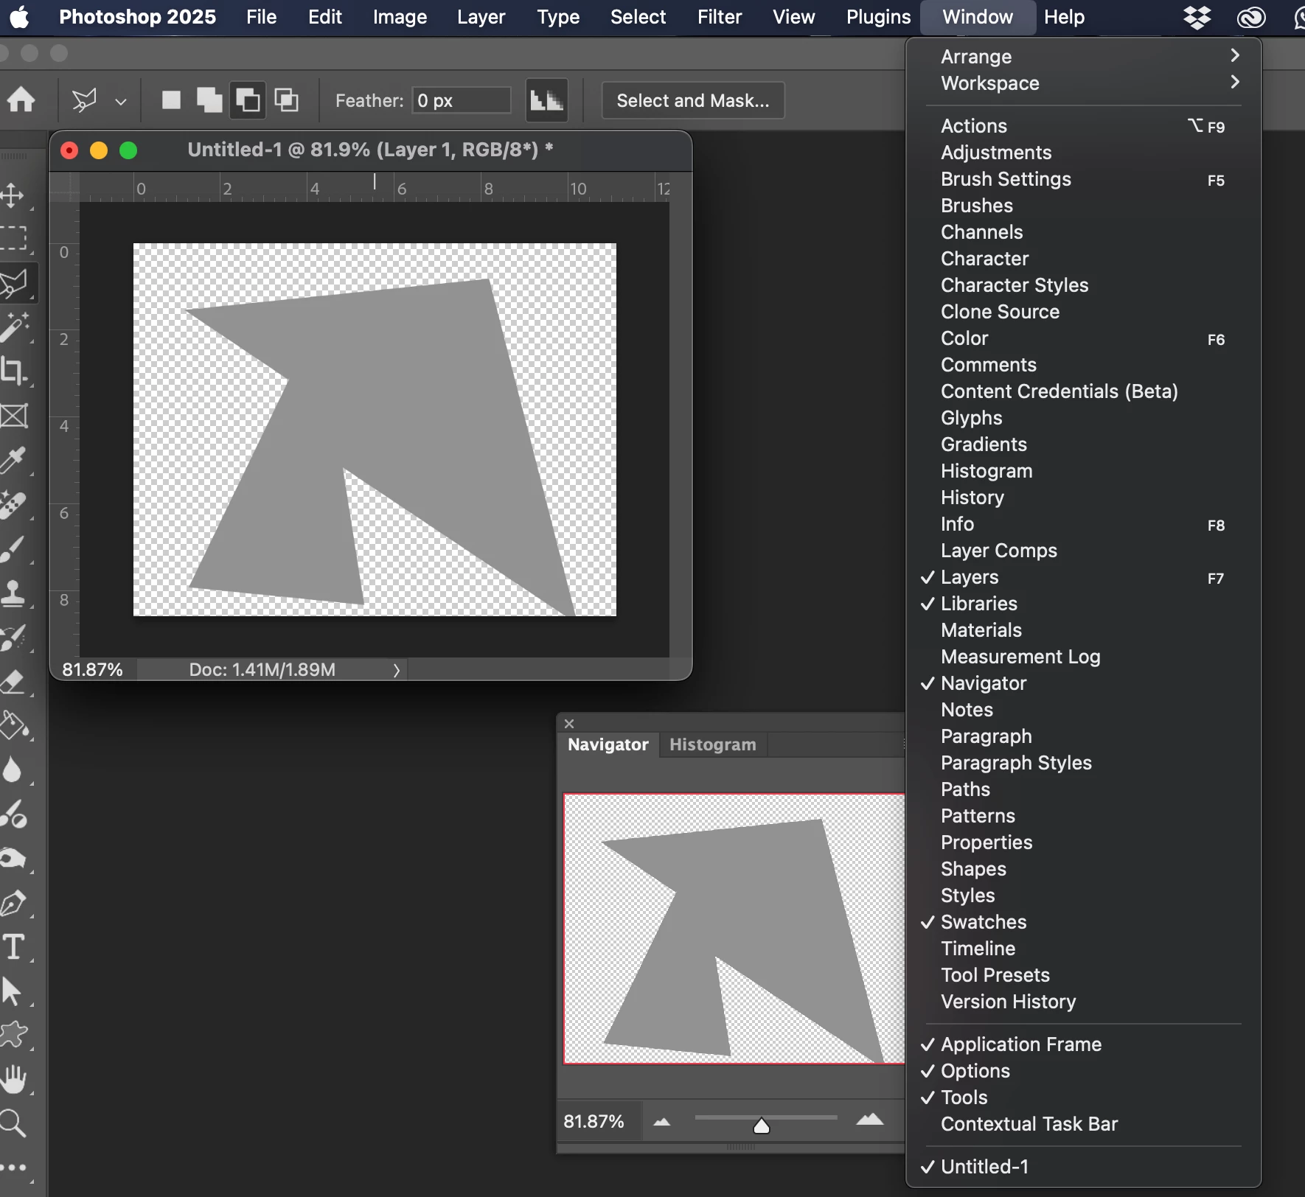Open the Image menu

(400, 17)
